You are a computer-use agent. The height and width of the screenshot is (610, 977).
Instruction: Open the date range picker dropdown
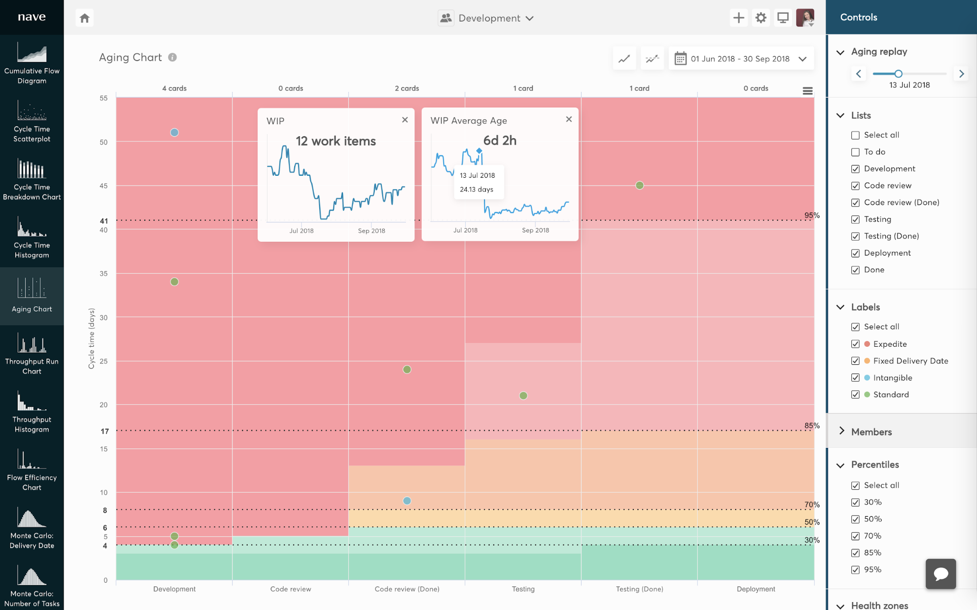[x=802, y=58]
